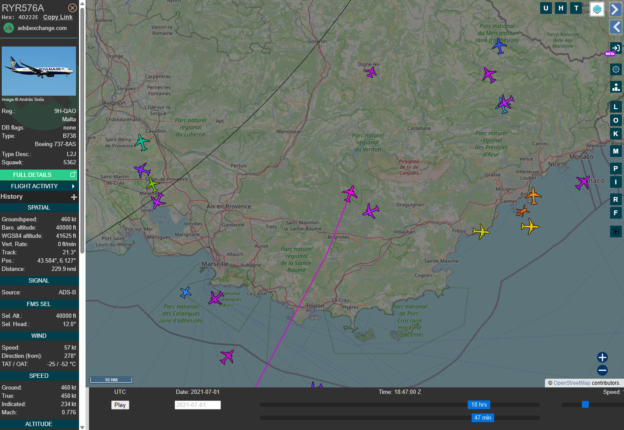Click the login arrow icon
Viewport: 624px width, 430px height.
coord(616,48)
